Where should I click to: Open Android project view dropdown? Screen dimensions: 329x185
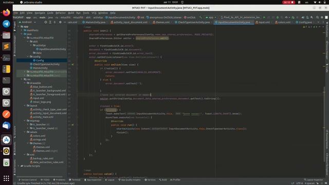27,22
